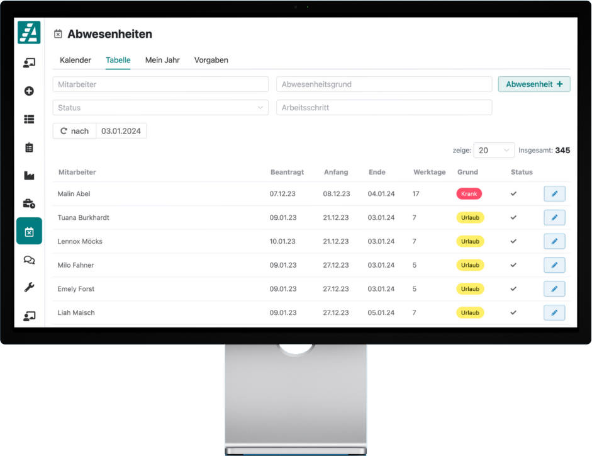
Task: Edit Malin Abel's absence entry
Action: click(554, 194)
